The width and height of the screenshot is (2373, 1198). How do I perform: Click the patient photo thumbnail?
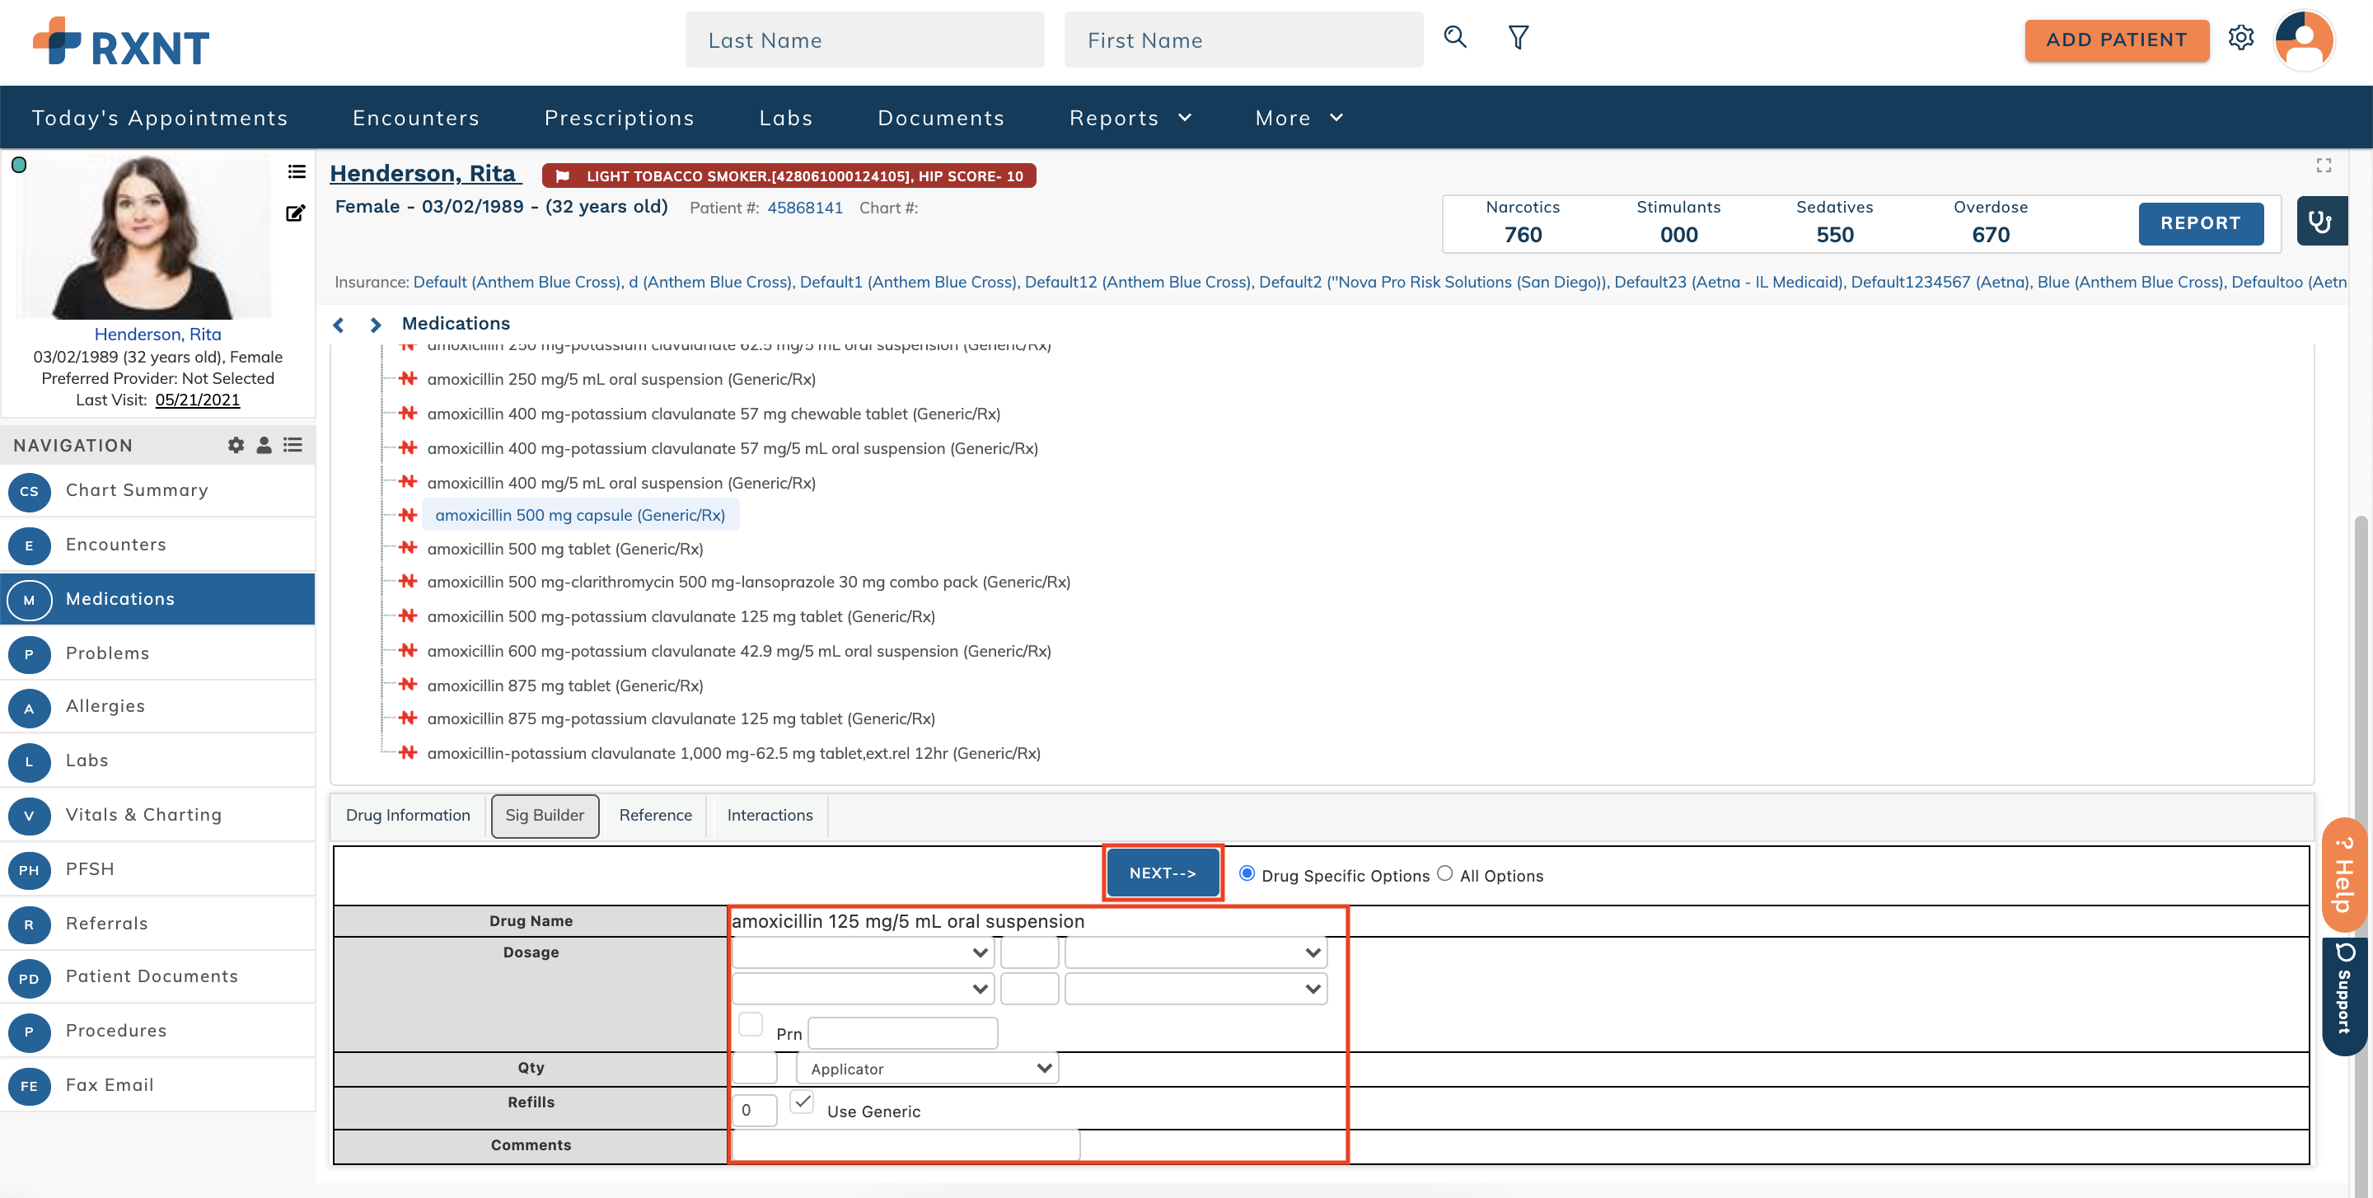(x=143, y=237)
